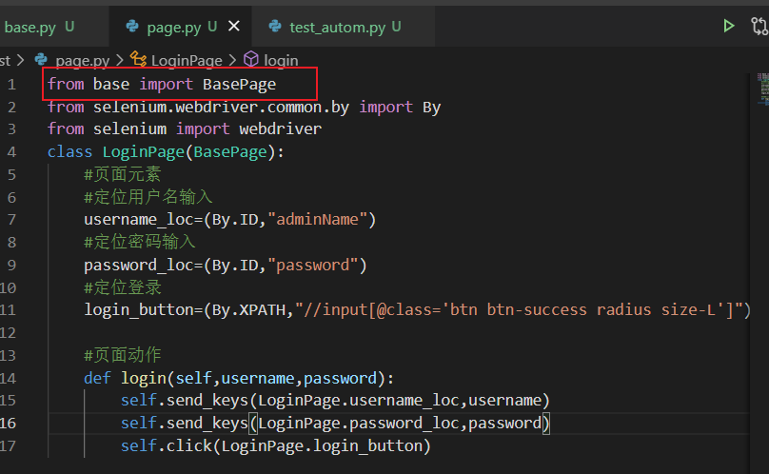The width and height of the screenshot is (769, 474).
Task: Click the #定位用户名输入 comment
Action: pos(148,197)
